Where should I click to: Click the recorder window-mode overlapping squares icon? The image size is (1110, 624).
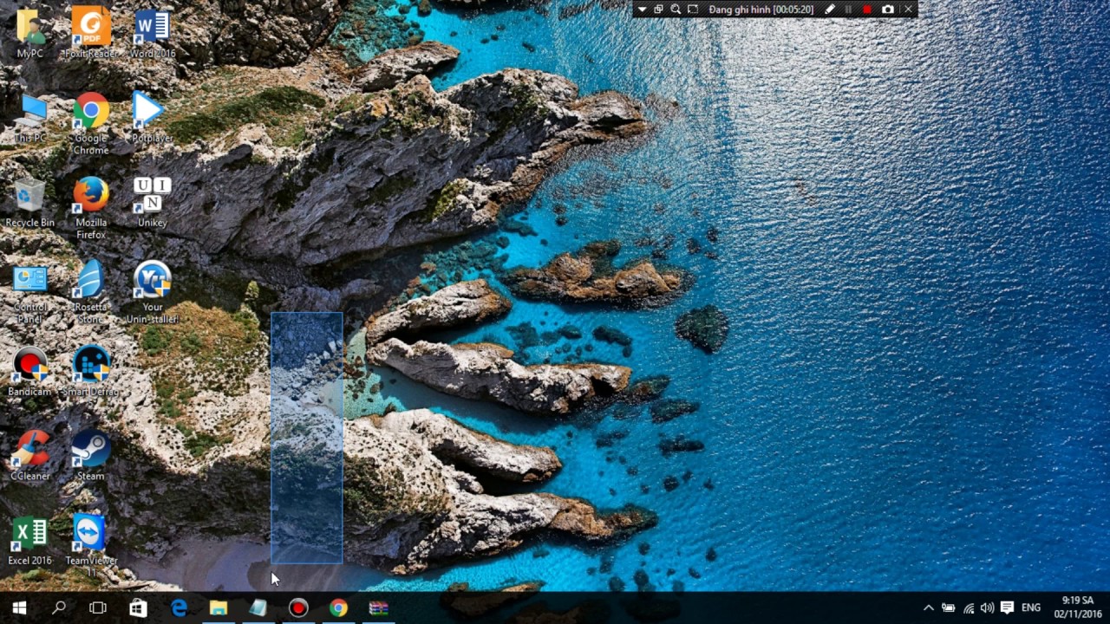659,10
